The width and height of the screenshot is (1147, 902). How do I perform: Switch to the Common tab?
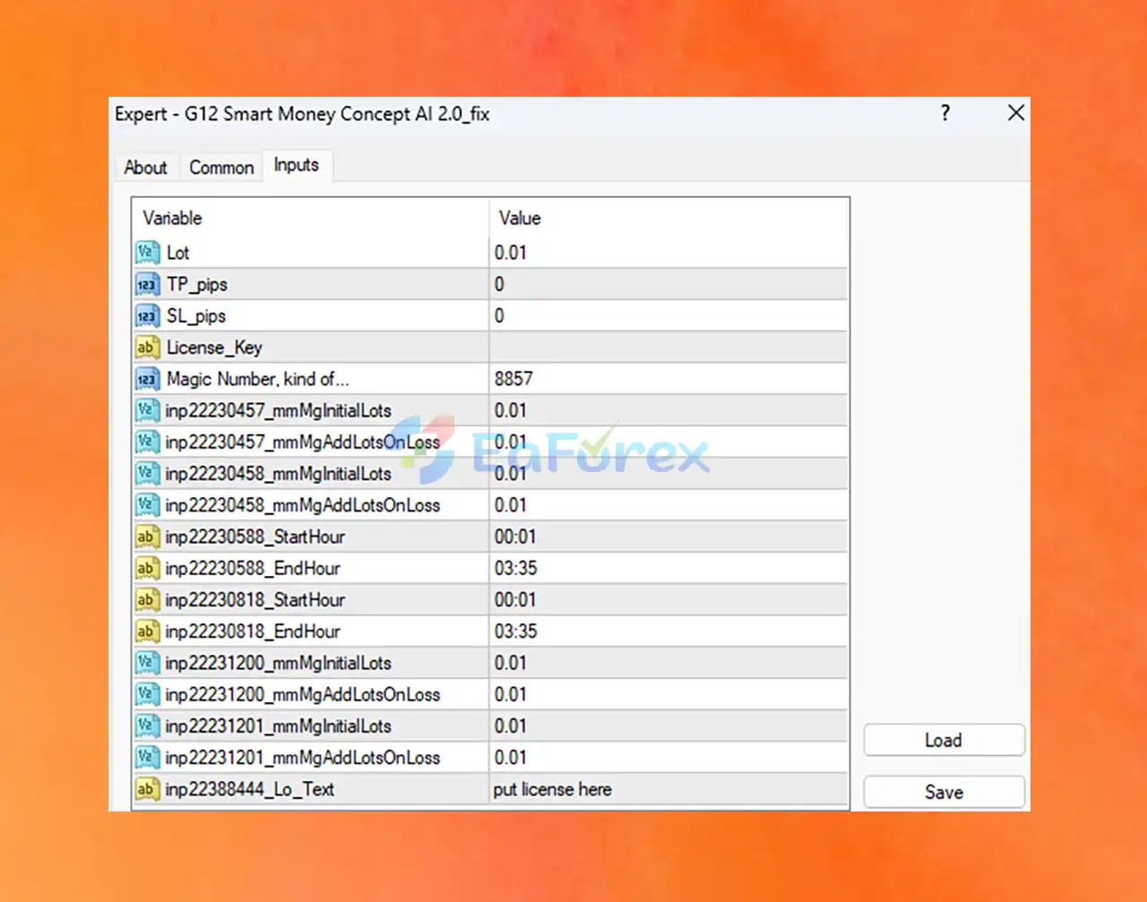[x=221, y=168]
